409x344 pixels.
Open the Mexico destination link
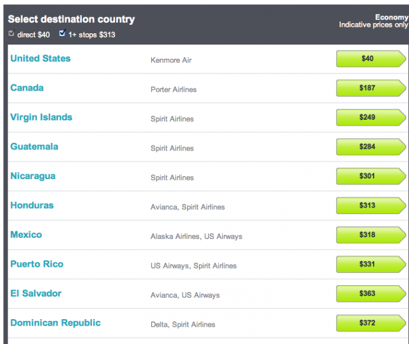(26, 235)
